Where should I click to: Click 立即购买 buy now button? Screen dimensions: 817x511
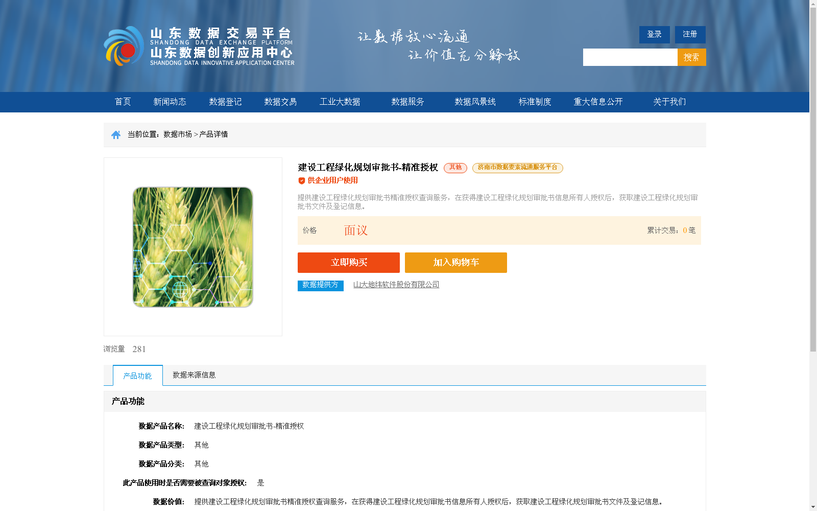point(349,263)
